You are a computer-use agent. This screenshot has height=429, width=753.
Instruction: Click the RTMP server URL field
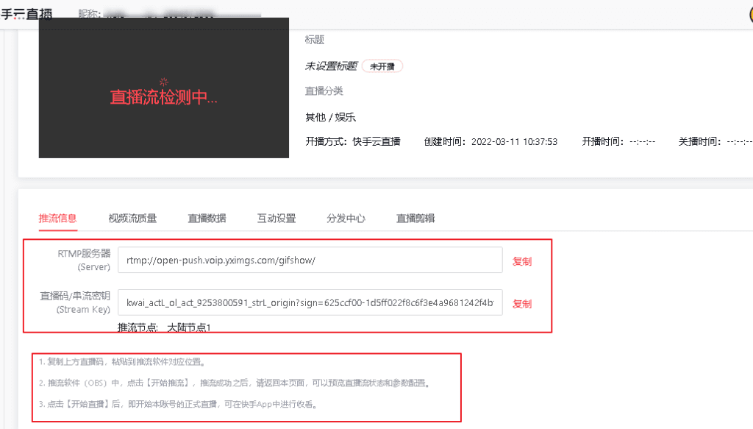point(310,260)
